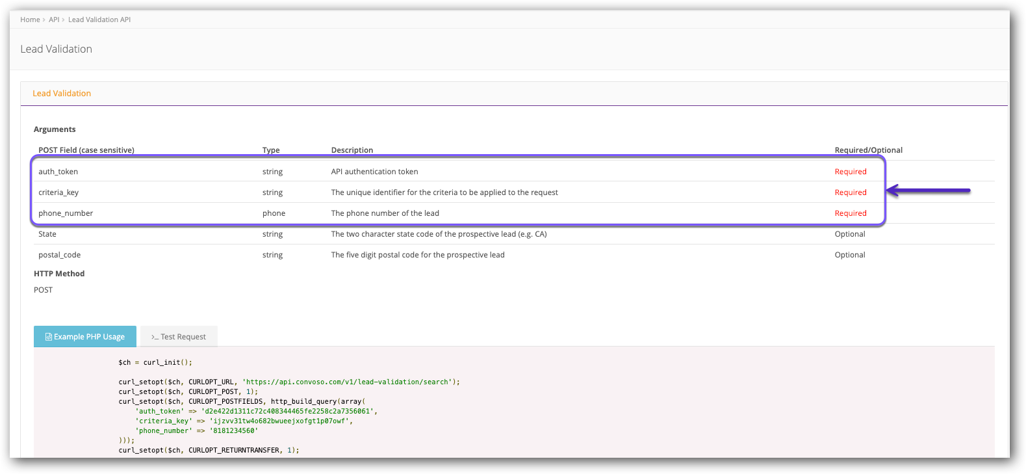Select the auth_token field name

pyautogui.click(x=58, y=172)
